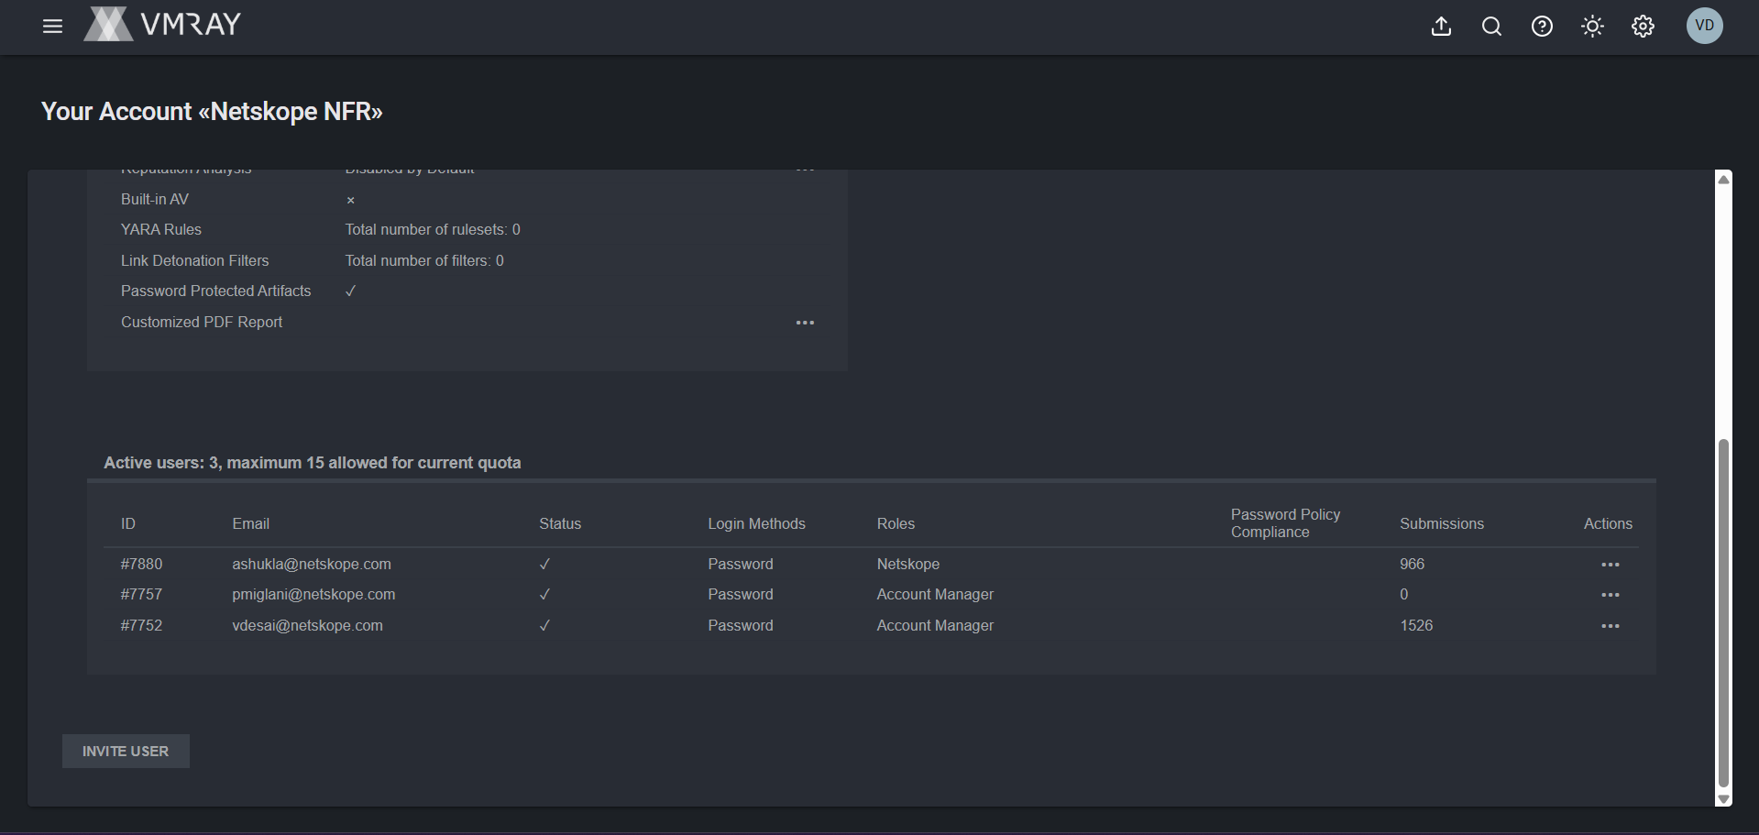
Task: Select user ID #7752
Action: point(141,625)
